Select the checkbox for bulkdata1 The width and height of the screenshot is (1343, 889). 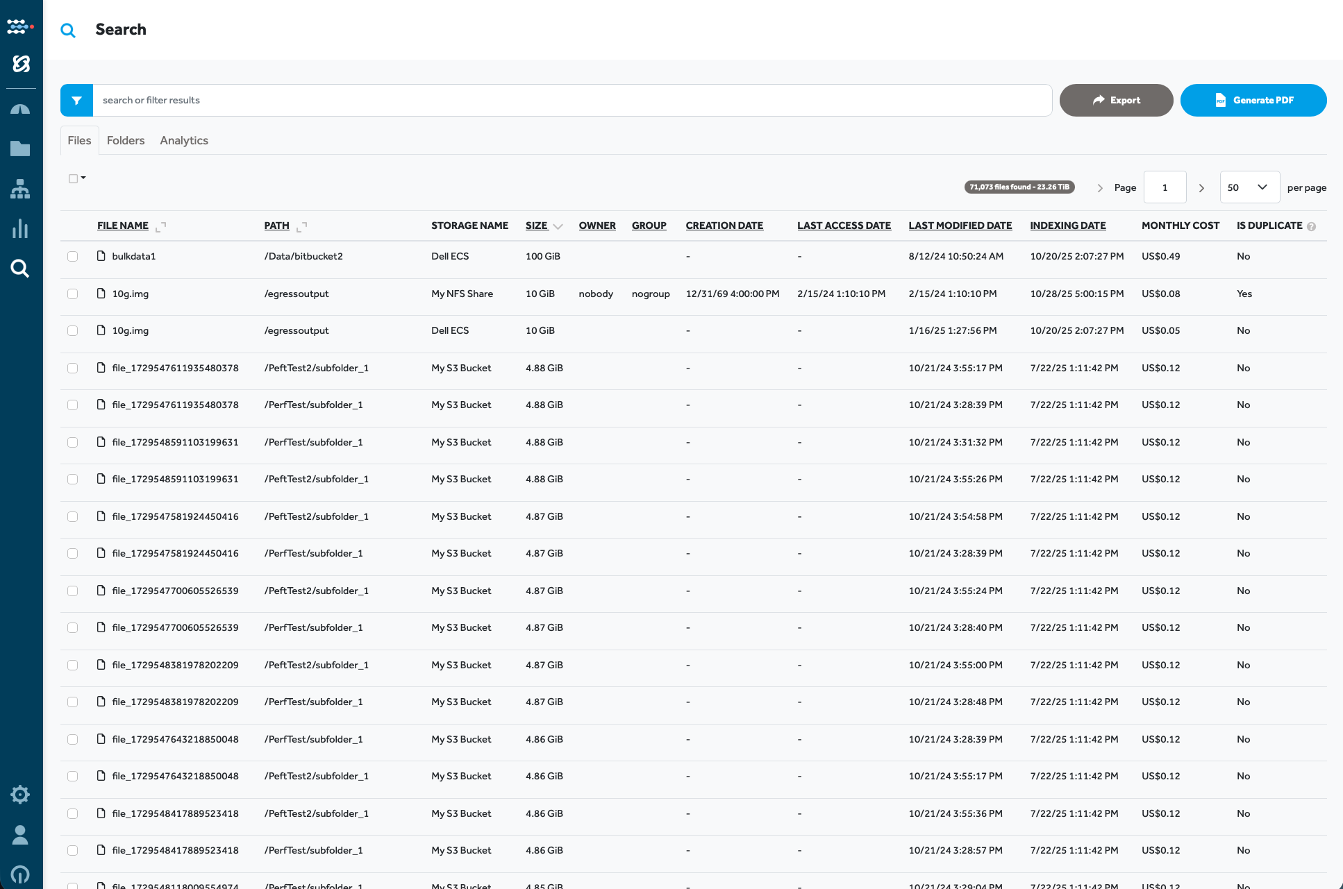(72, 256)
